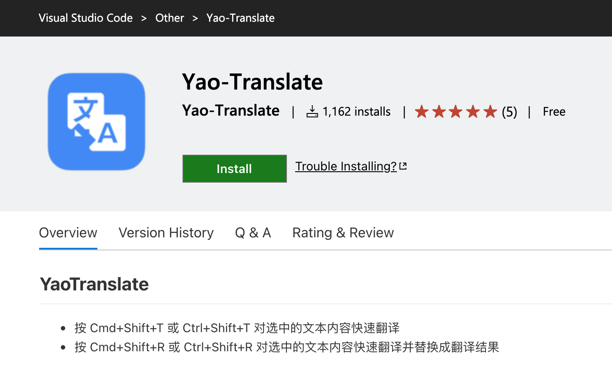This screenshot has height=373, width=612.
Task: Open the Other category breadcrumb
Action: [170, 18]
